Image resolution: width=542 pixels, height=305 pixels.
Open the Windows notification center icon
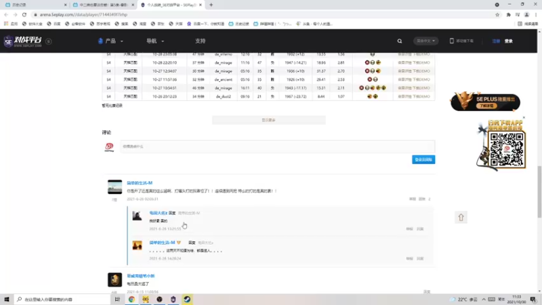pyautogui.click(x=533, y=300)
